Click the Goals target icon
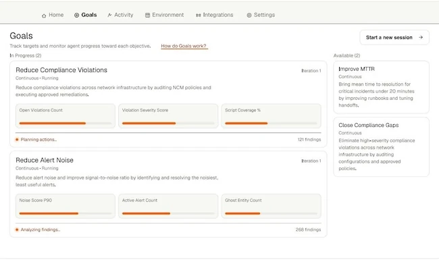The image size is (439, 260). pos(76,15)
